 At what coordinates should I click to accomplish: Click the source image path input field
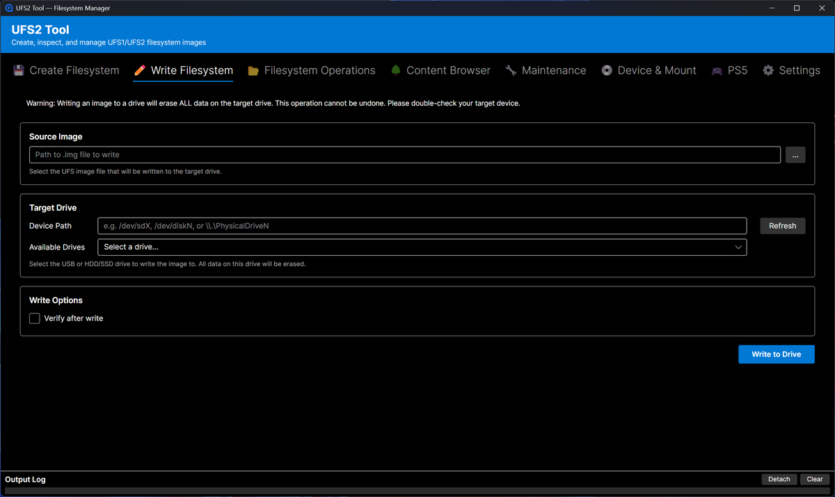pyautogui.click(x=405, y=154)
